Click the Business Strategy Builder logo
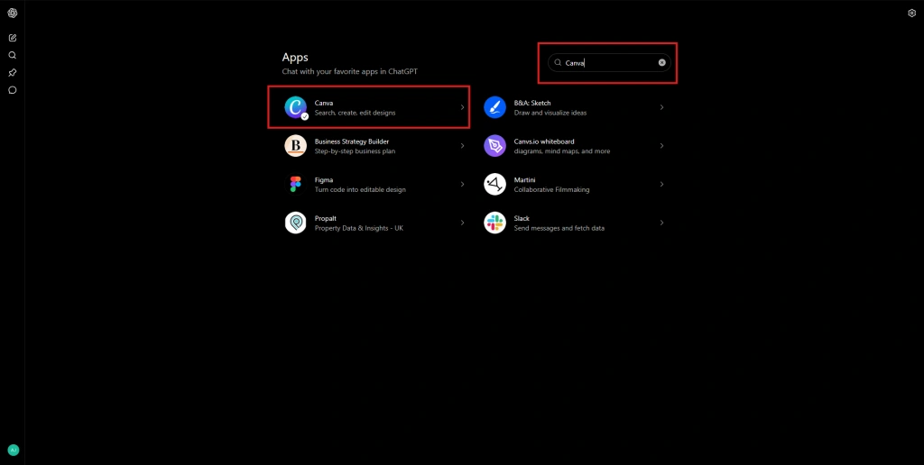Screen dimensions: 924x465 click(296, 146)
